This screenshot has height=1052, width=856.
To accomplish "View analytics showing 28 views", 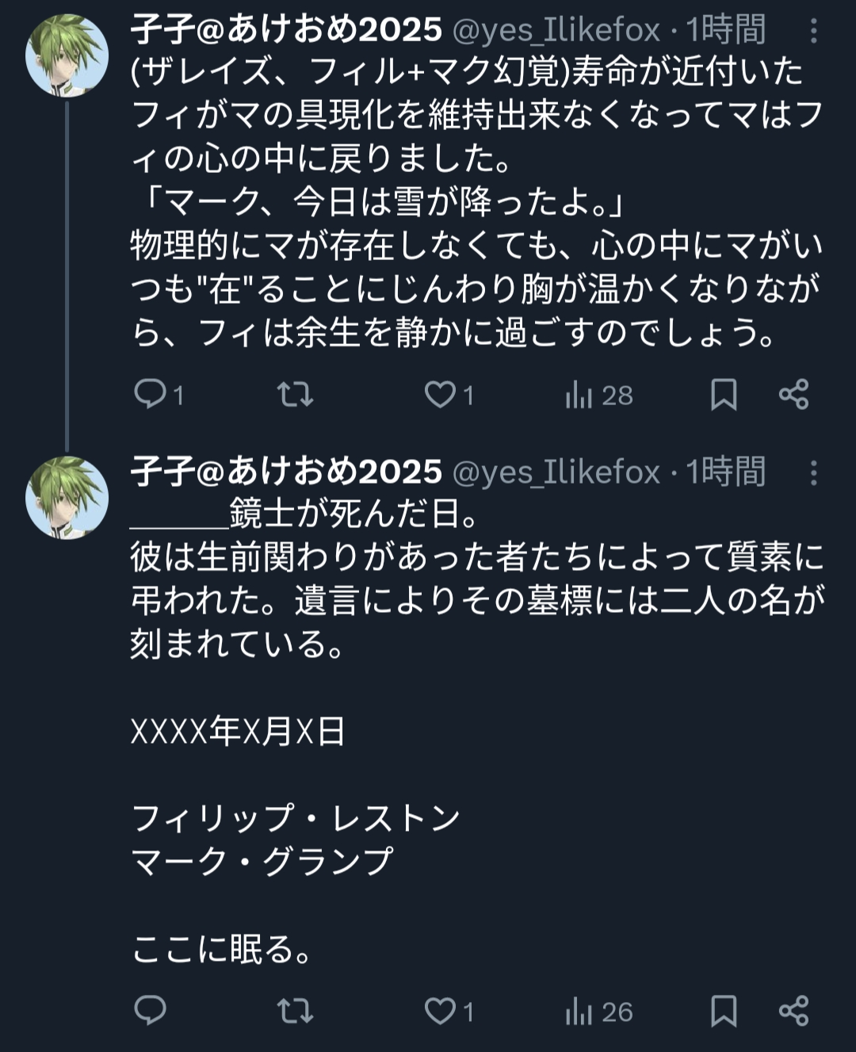I will click(599, 395).
